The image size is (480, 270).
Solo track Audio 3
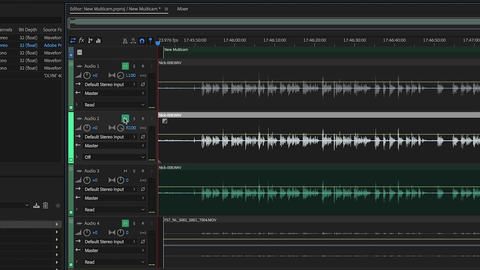(x=134, y=171)
